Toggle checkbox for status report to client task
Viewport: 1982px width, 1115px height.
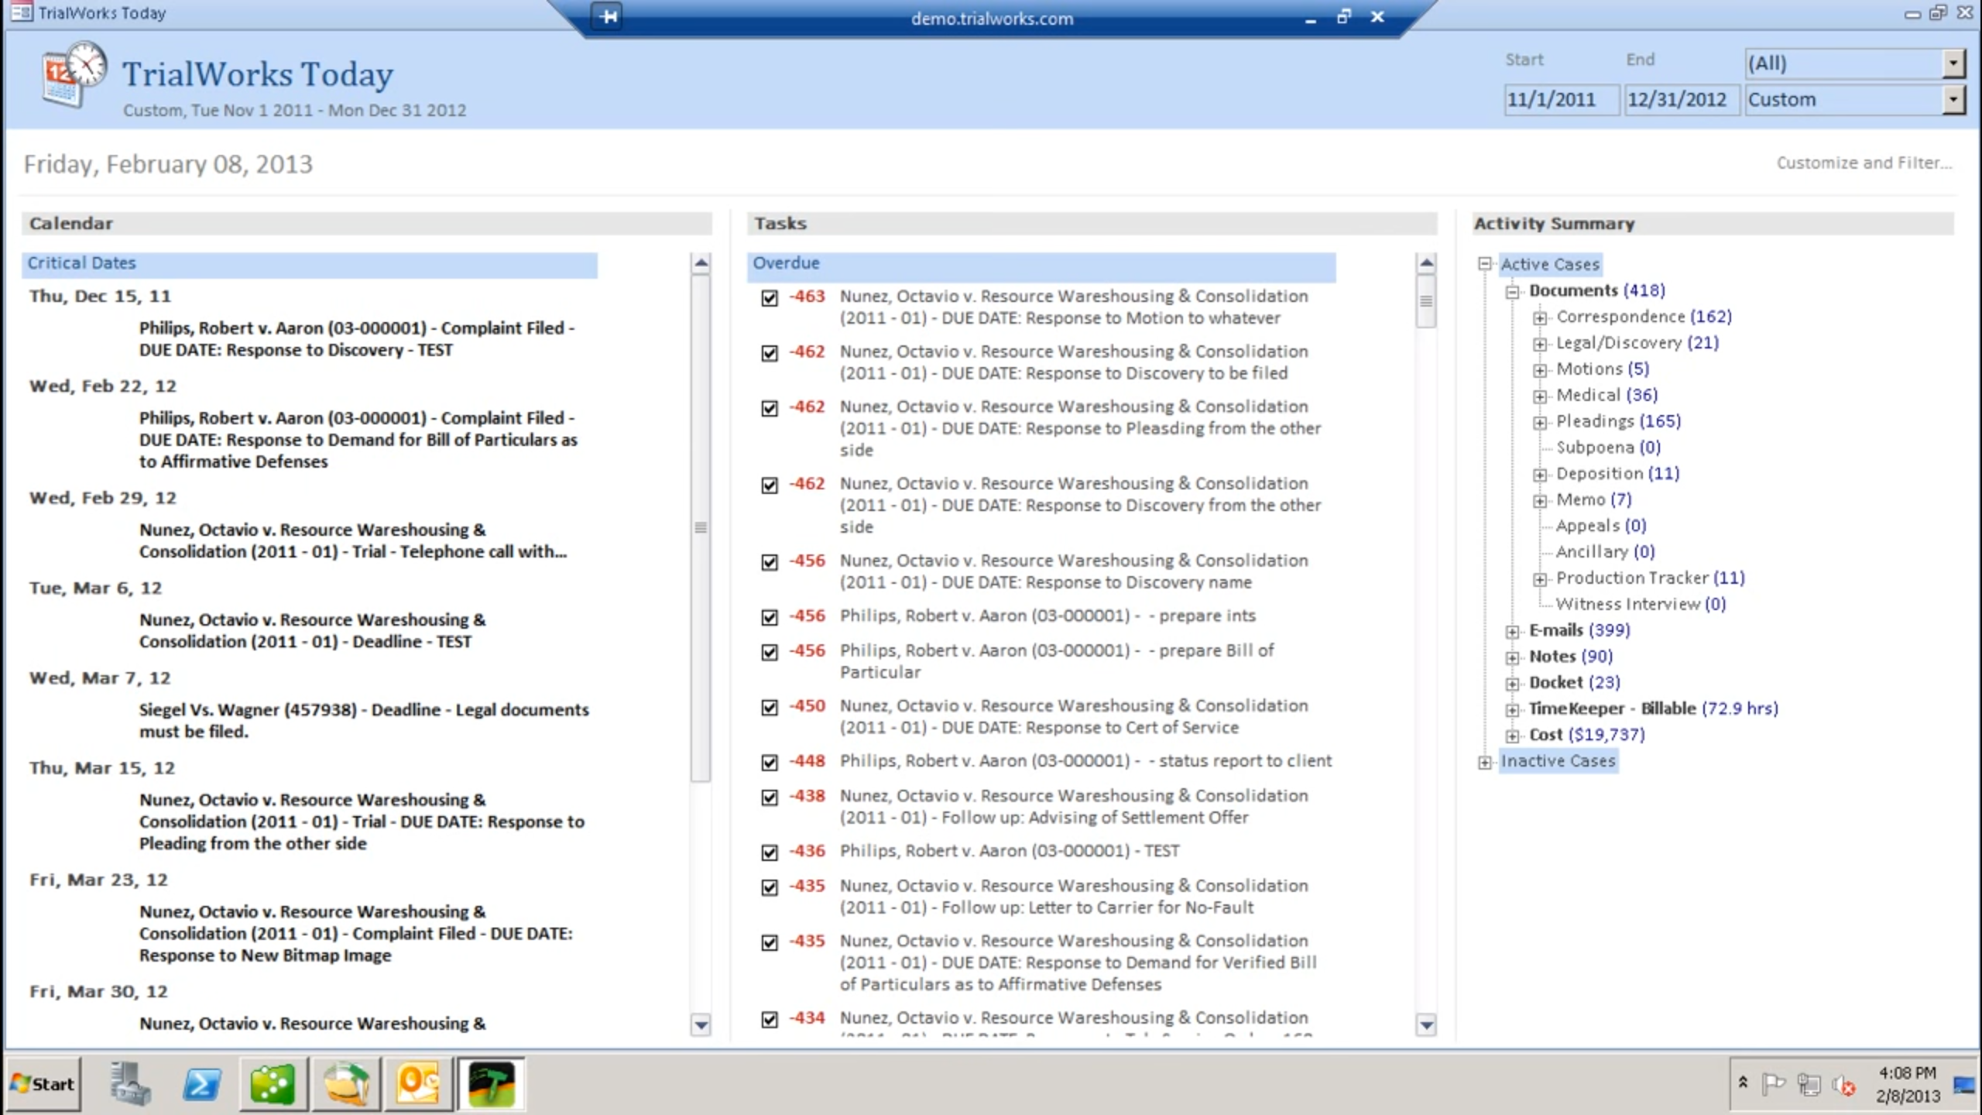tap(769, 762)
